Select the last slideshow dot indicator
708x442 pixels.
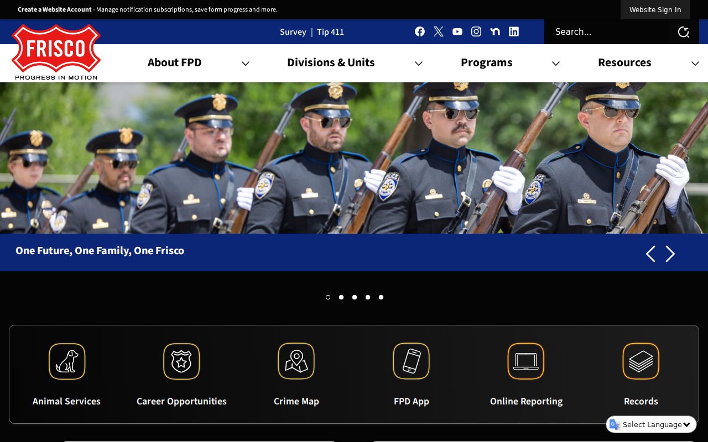click(x=381, y=297)
